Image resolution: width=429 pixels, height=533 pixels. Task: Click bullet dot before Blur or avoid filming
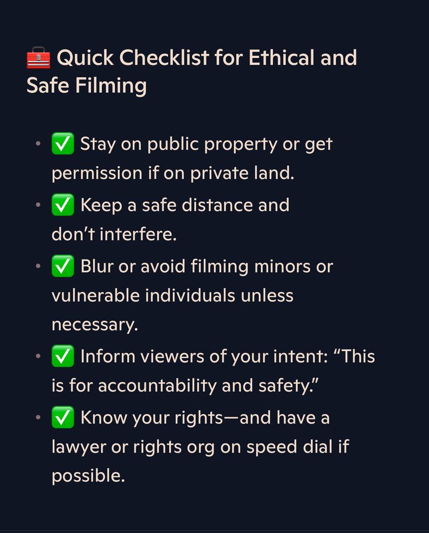pyautogui.click(x=38, y=266)
